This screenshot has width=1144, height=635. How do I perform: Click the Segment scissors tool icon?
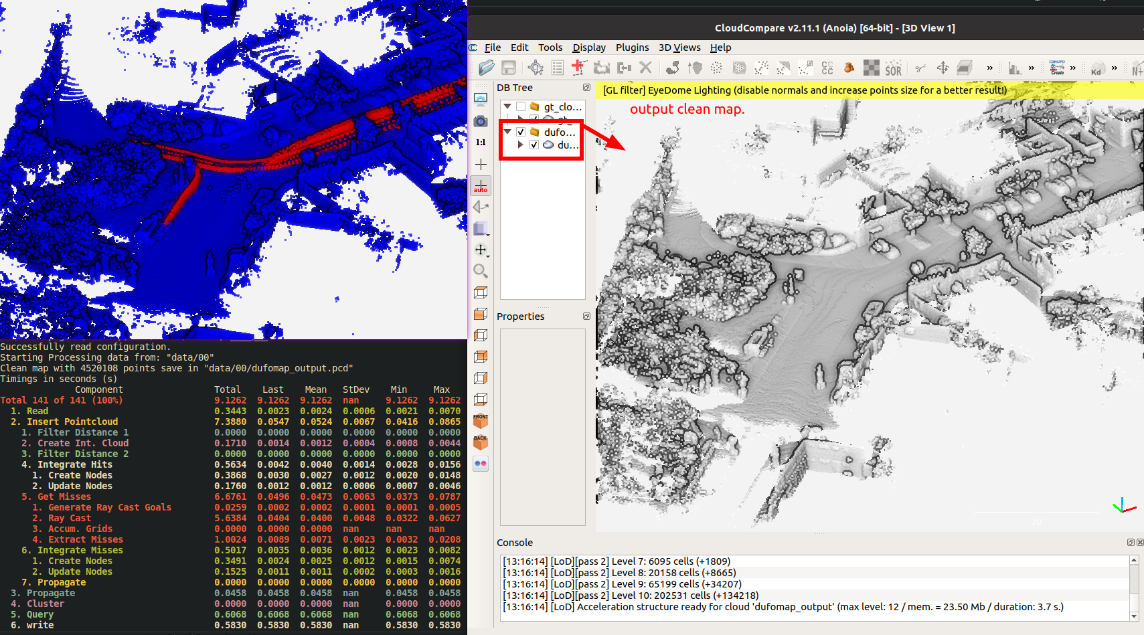(x=921, y=68)
